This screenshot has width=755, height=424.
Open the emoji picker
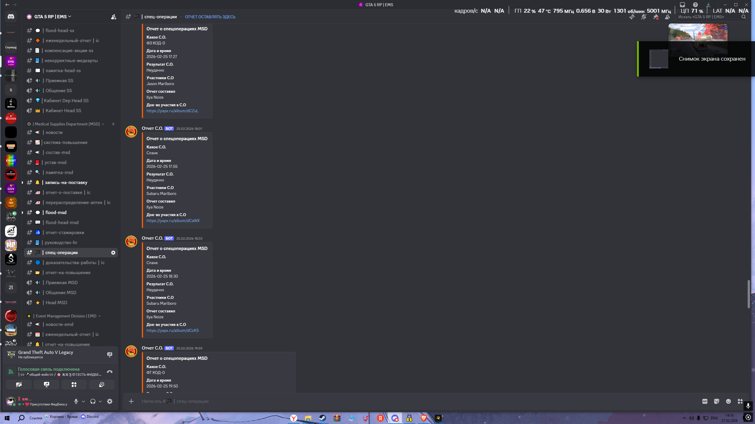pos(728,401)
